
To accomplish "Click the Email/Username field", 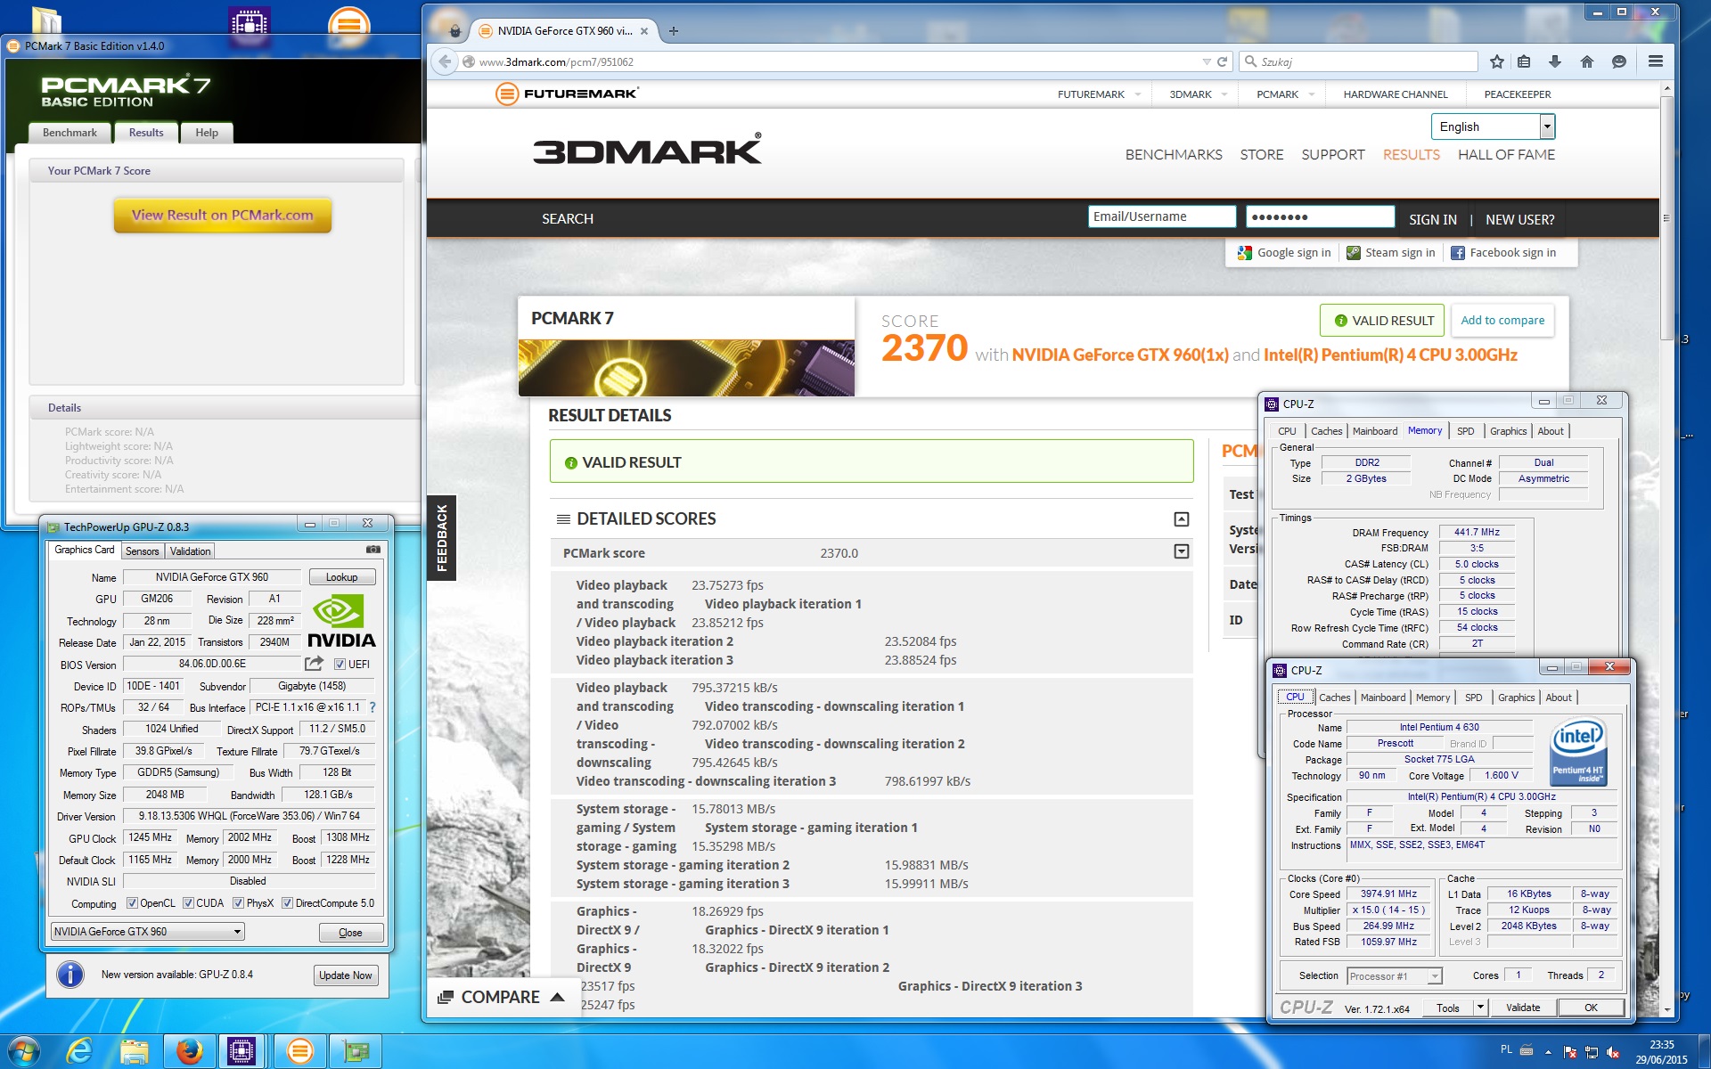I will click(x=1162, y=216).
